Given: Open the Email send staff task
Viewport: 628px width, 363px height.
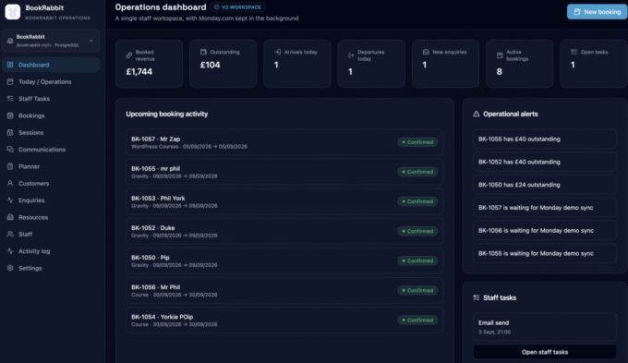Looking at the screenshot, I should click(x=545, y=327).
